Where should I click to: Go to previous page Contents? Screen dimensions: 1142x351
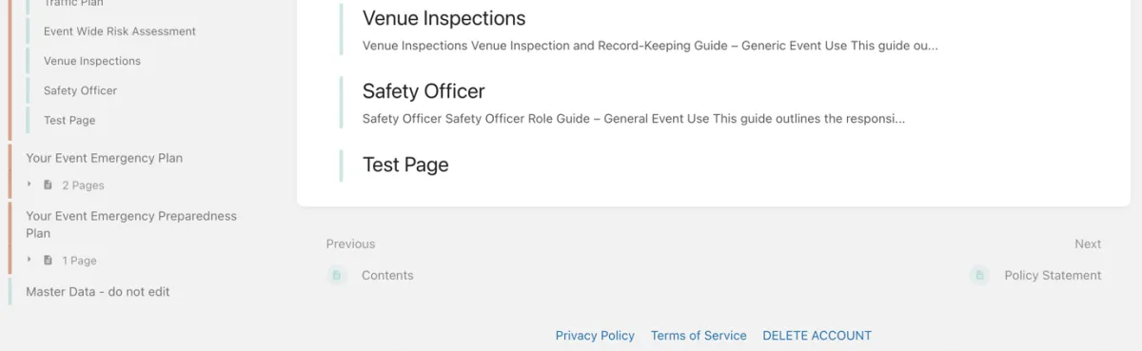pos(387,276)
